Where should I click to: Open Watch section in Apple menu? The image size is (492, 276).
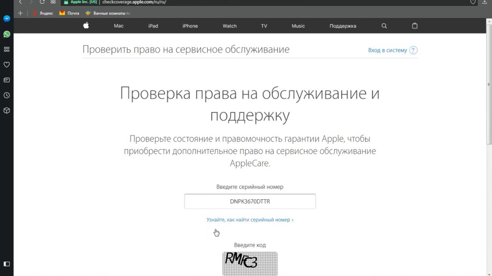(229, 26)
